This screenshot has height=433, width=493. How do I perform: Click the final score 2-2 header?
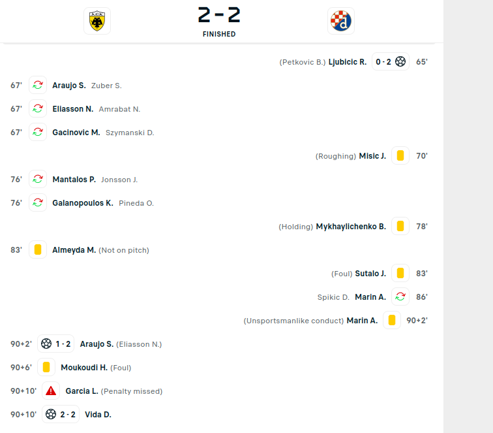[219, 14]
